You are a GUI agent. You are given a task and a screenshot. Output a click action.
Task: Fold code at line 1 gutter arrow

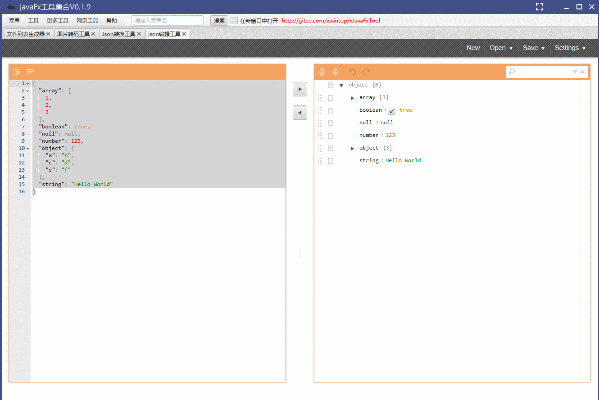pos(28,84)
